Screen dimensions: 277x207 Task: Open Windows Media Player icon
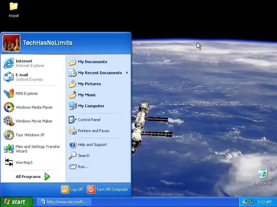click(9, 107)
